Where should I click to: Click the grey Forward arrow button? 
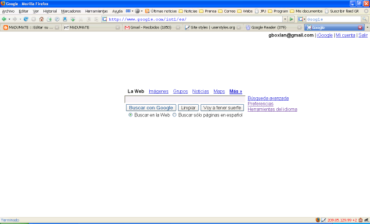coord(15,19)
